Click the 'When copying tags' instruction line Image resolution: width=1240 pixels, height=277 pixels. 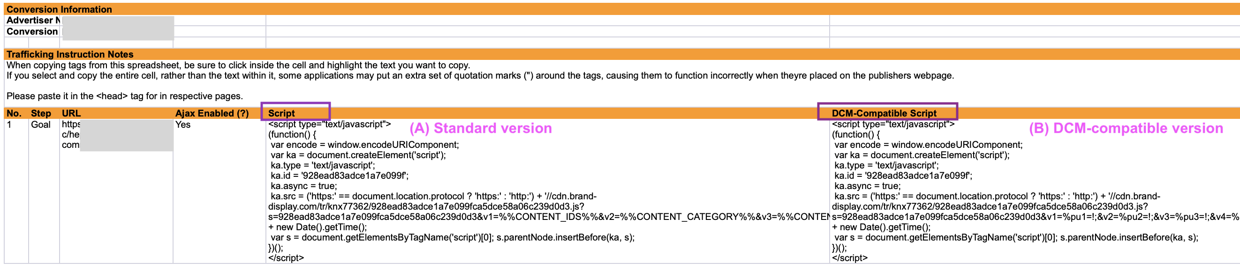point(238,66)
